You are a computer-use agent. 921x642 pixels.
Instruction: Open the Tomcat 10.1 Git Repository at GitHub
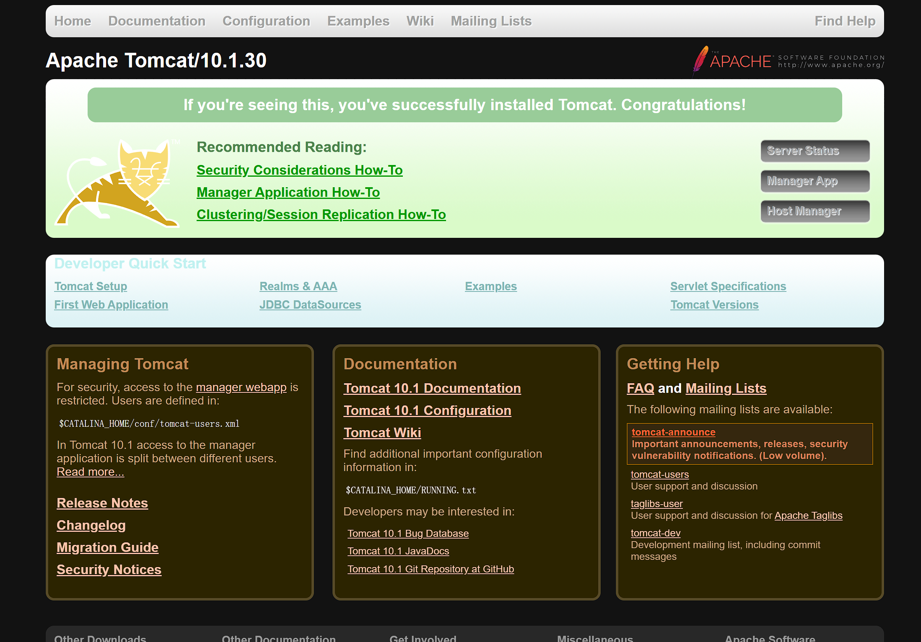[x=431, y=569]
